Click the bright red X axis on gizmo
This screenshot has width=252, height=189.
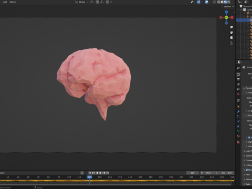point(232,17)
